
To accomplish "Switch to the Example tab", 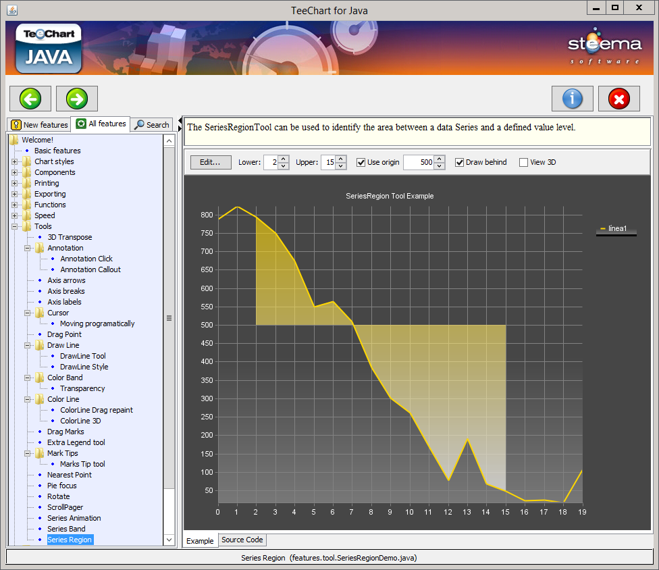I will coord(200,540).
